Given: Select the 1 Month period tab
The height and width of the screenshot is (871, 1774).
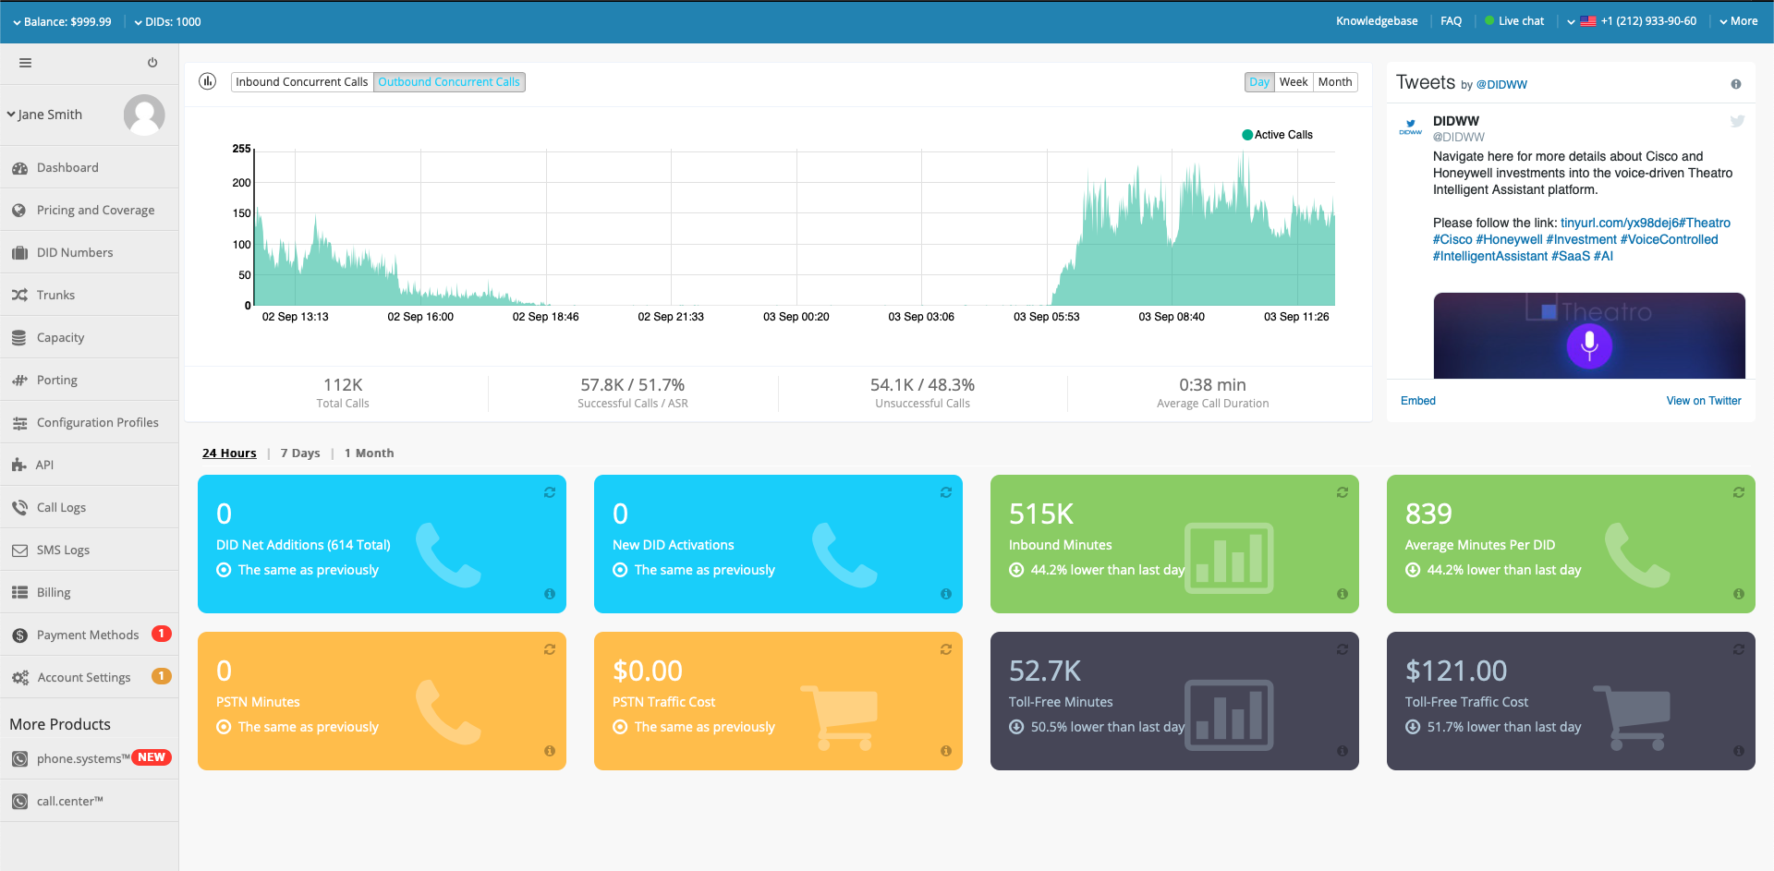Looking at the screenshot, I should tap(369, 453).
